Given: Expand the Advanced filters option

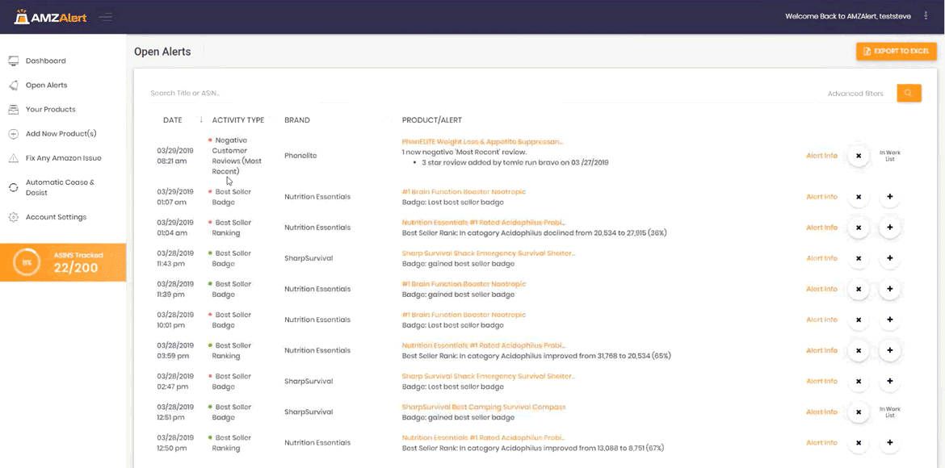Looking at the screenshot, I should 855,94.
